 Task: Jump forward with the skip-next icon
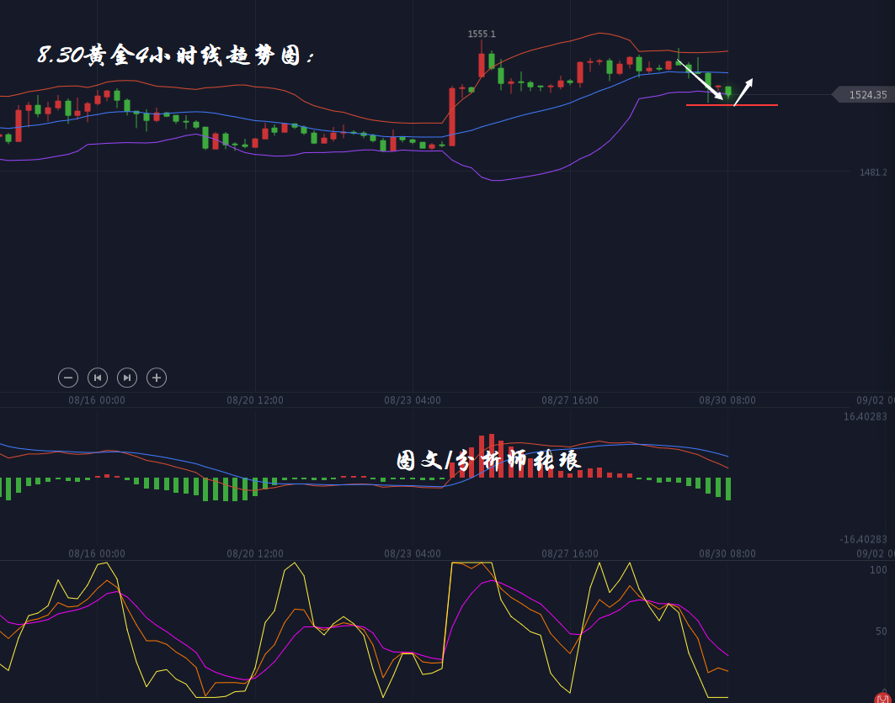[127, 378]
